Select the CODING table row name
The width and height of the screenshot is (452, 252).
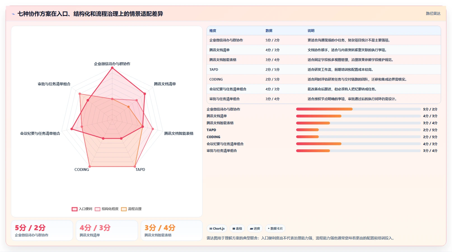point(216,79)
